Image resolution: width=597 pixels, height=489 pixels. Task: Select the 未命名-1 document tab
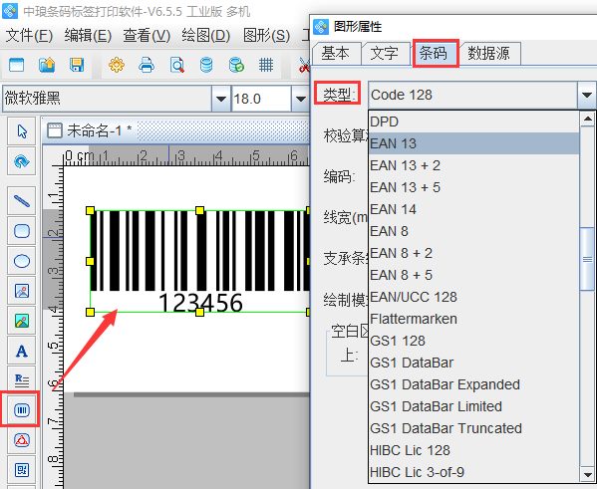click(90, 130)
